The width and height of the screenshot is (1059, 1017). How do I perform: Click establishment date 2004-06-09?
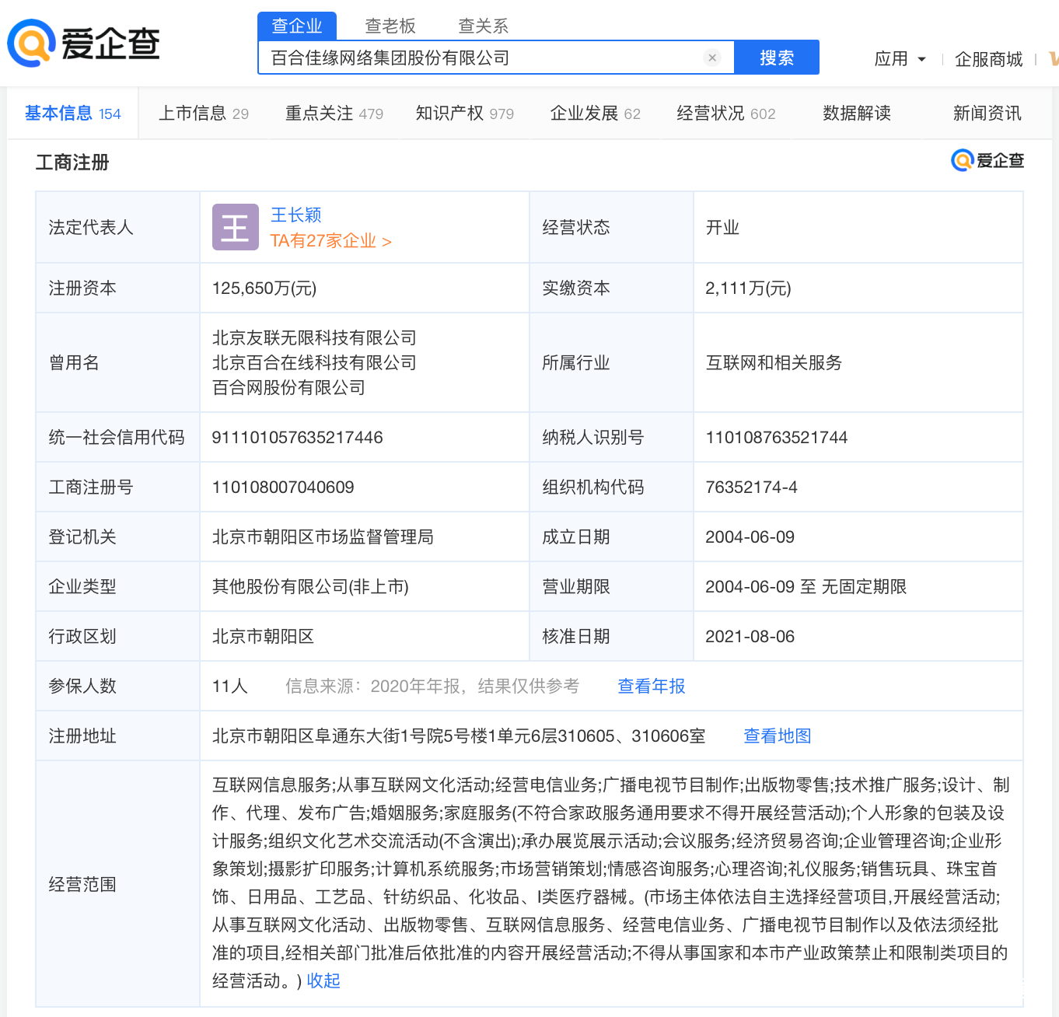(x=750, y=537)
